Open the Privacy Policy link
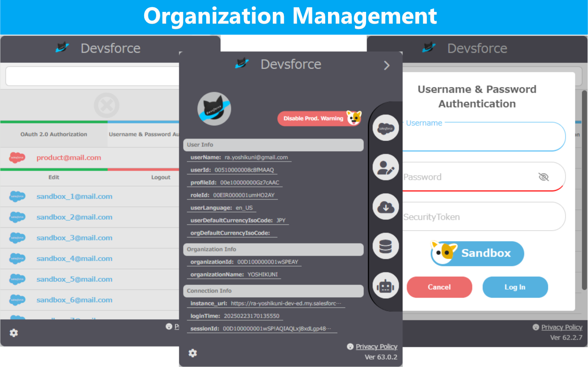 (376, 346)
